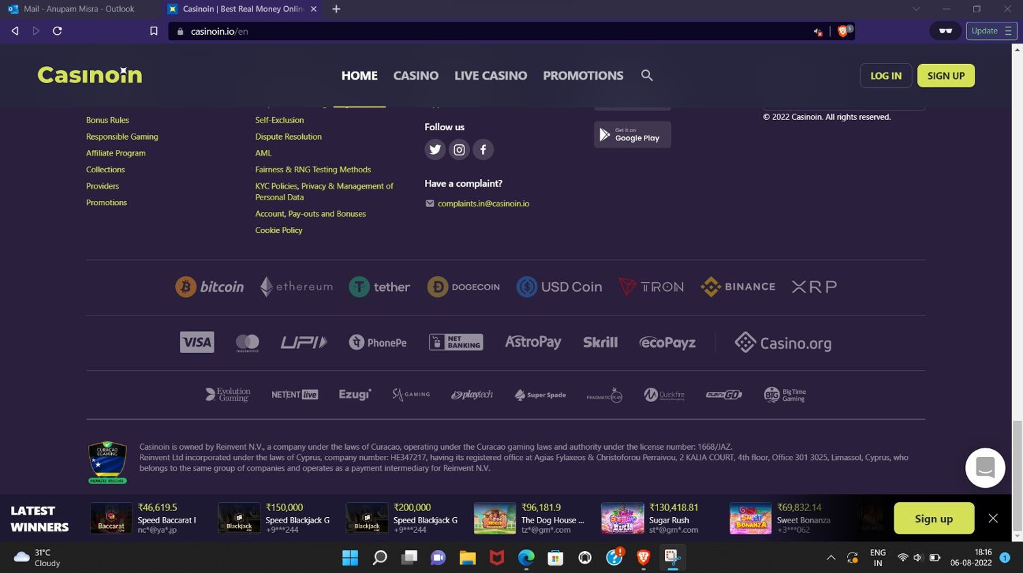Viewport: 1023px width, 573px height.
Task: Click the Get it on Google Play button
Action: pos(632,135)
